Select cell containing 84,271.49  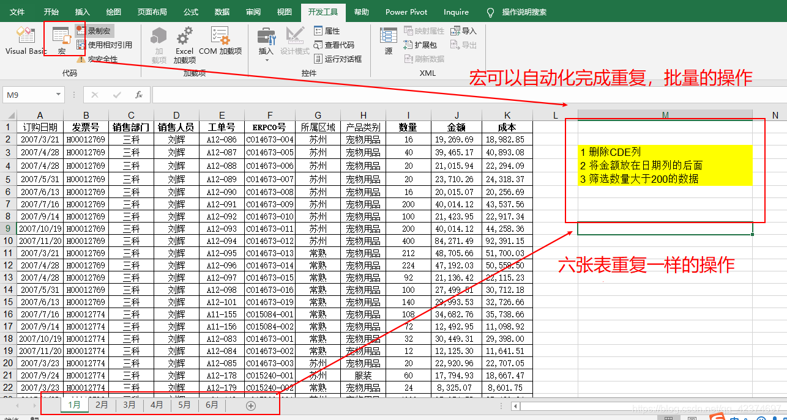coord(457,241)
